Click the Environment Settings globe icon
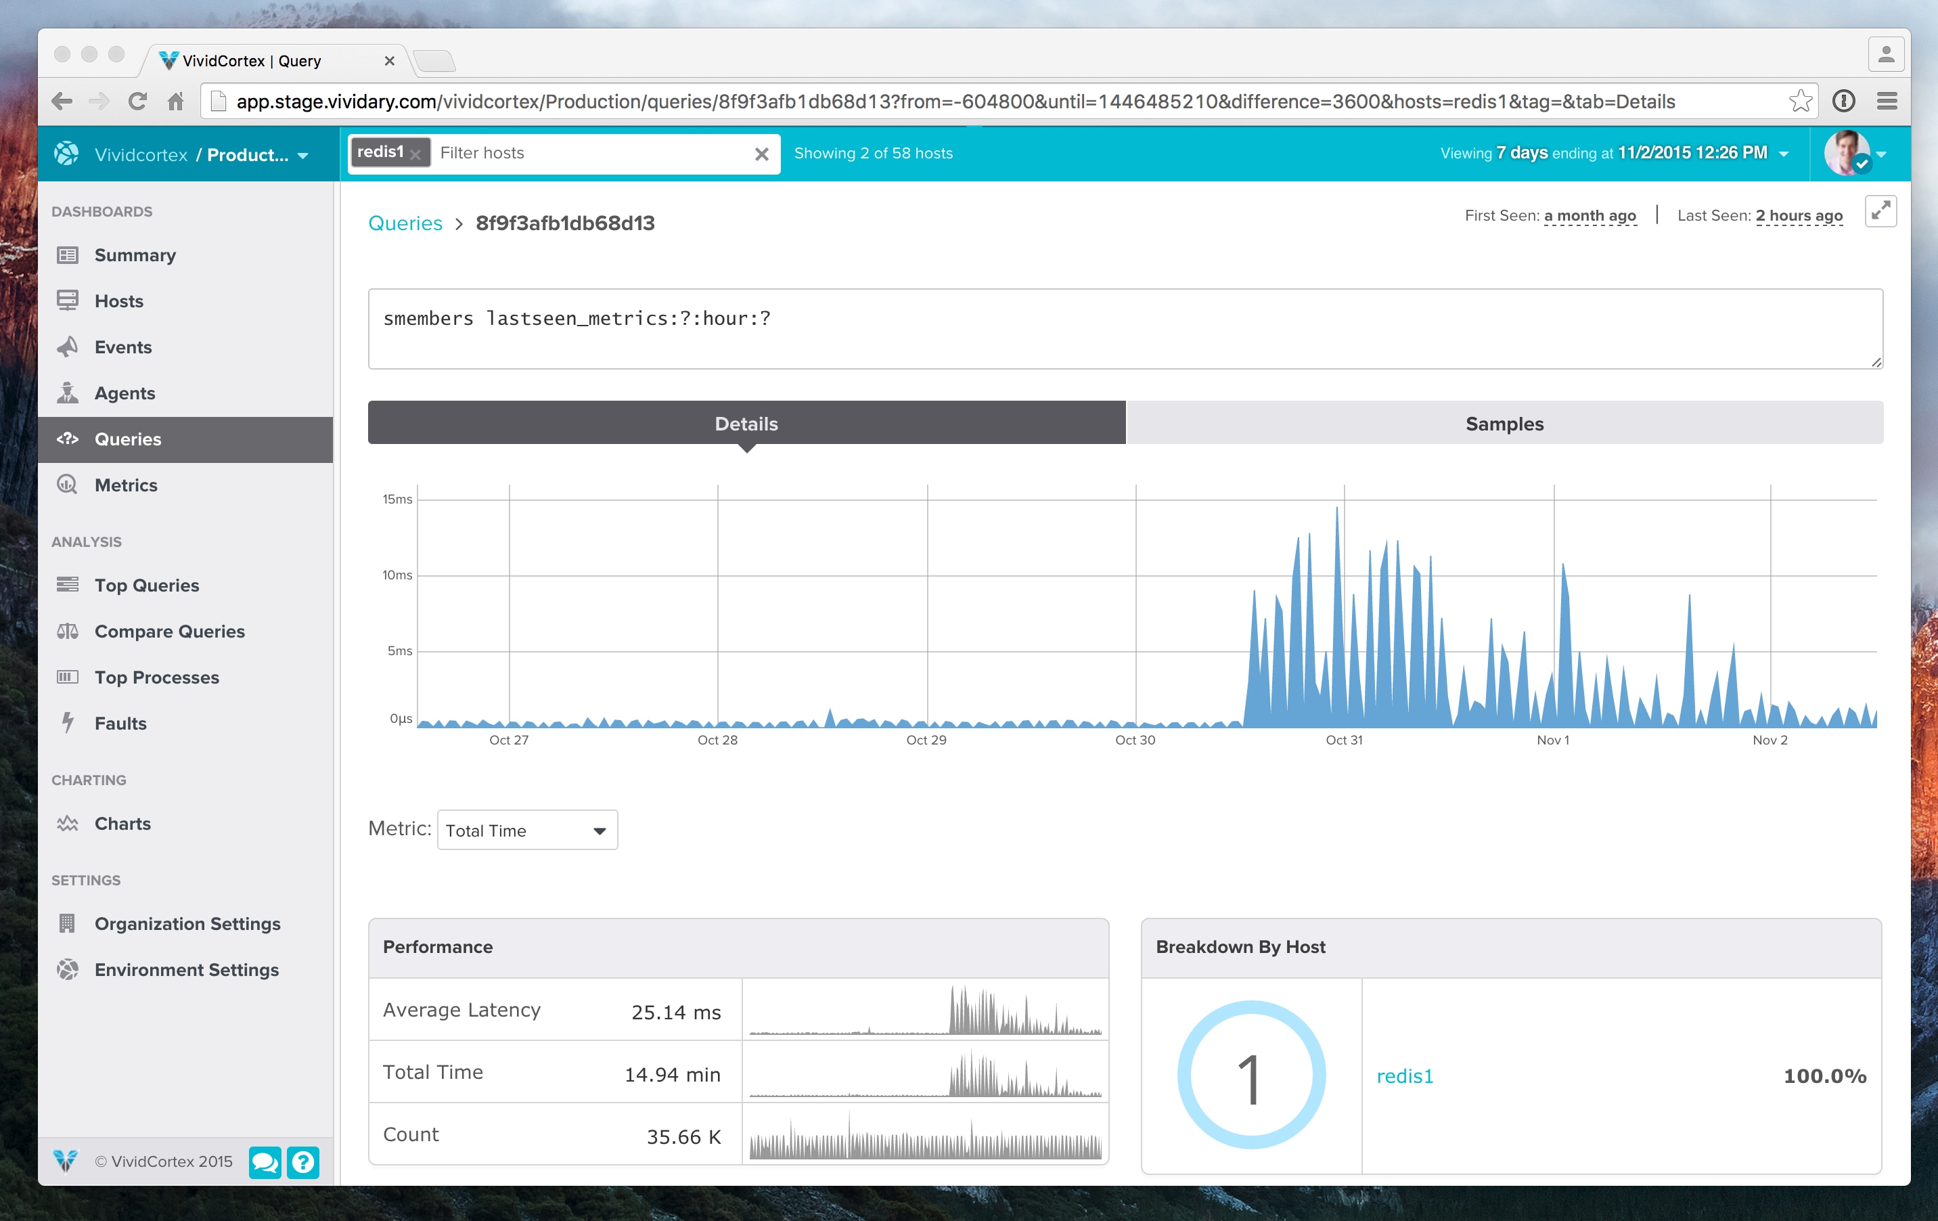 point(68,969)
